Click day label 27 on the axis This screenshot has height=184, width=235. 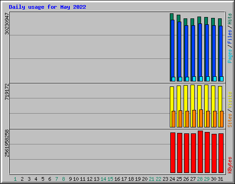193,179
